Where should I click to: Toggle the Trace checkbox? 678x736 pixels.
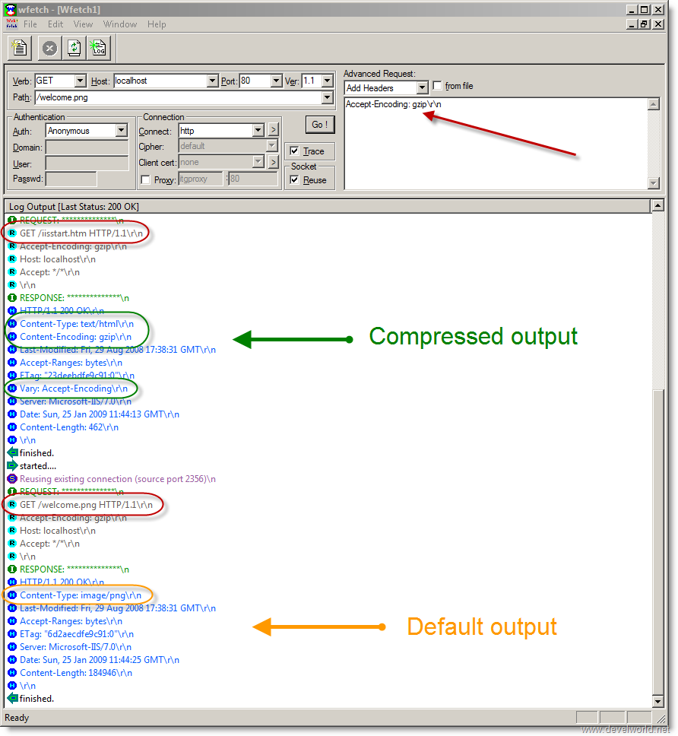tap(294, 151)
